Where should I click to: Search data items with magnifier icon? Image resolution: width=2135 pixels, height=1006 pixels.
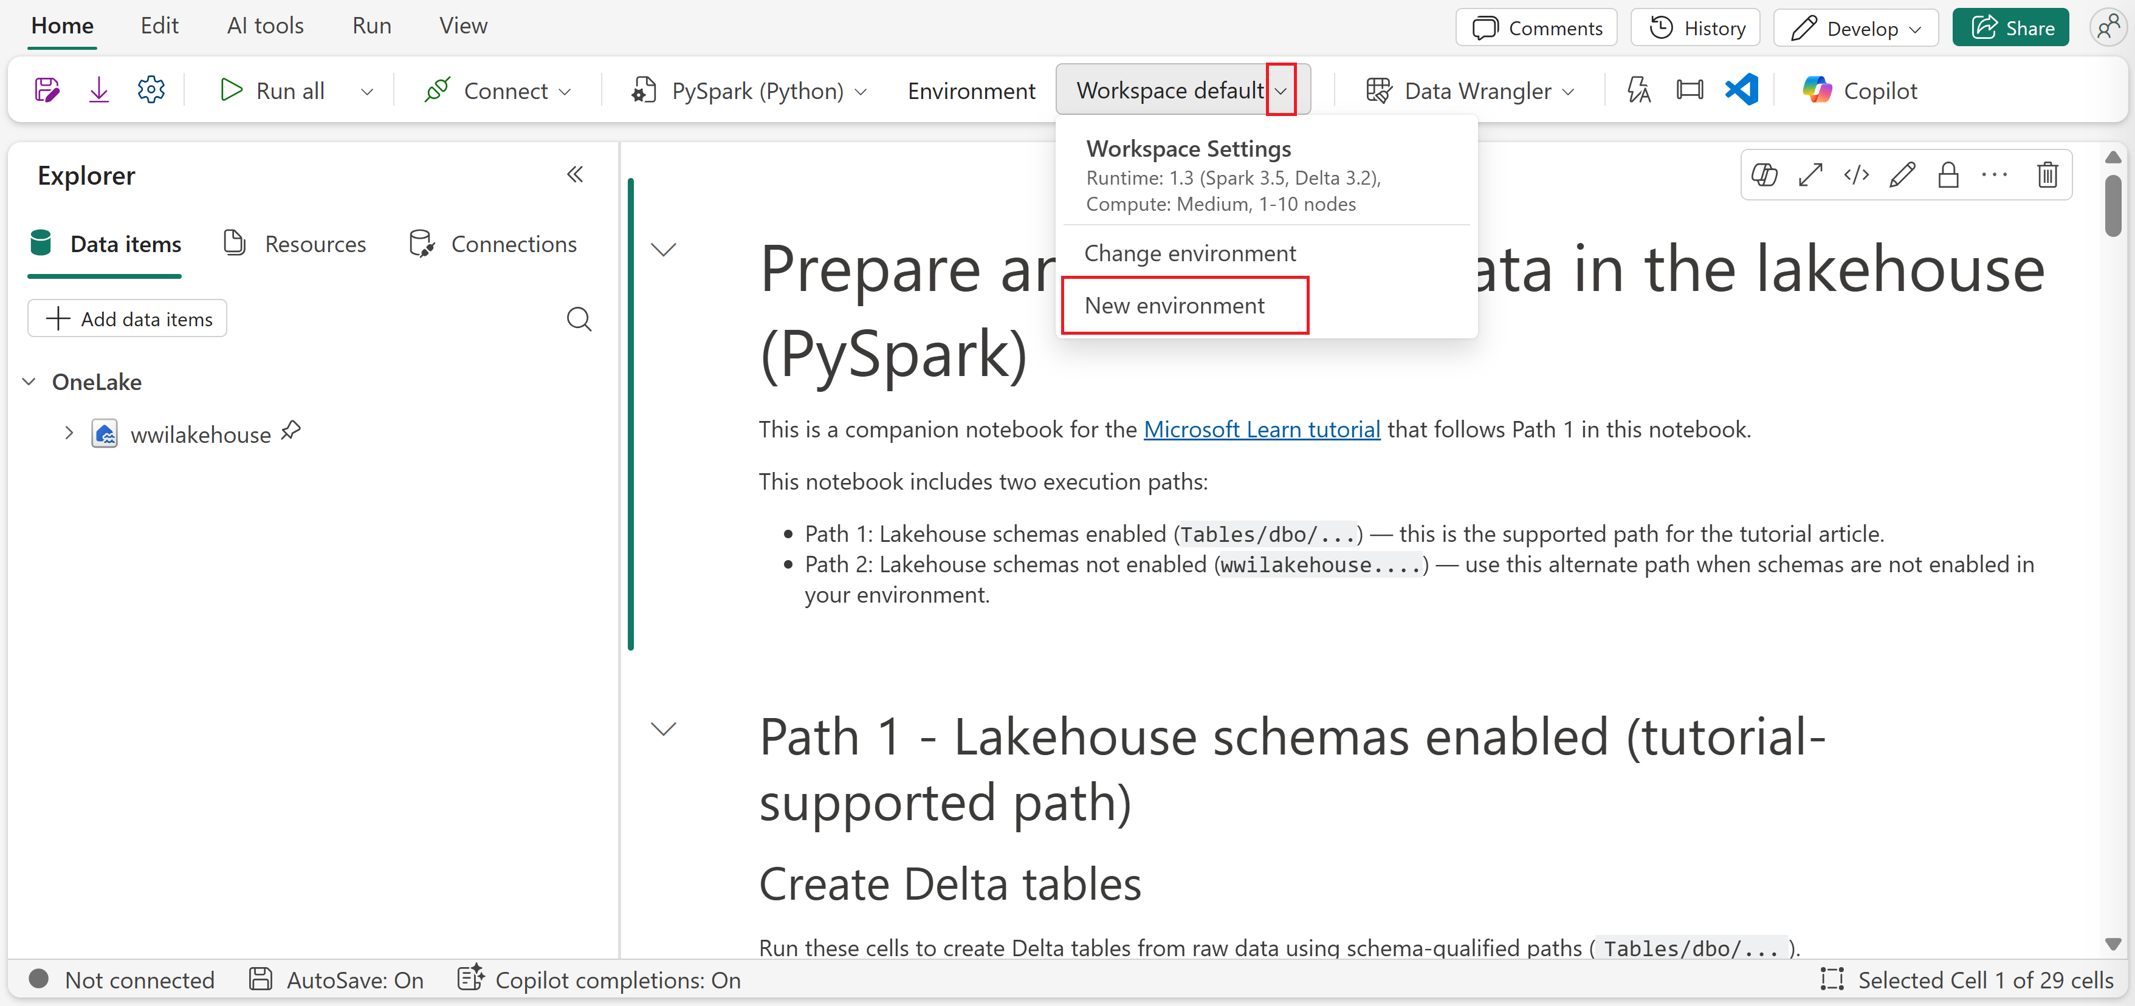[579, 319]
